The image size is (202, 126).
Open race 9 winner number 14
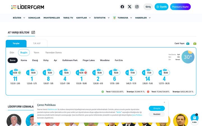pos(148,79)
